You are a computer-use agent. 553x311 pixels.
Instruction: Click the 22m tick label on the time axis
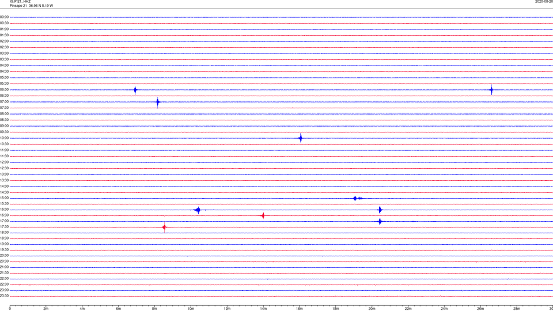click(408, 309)
